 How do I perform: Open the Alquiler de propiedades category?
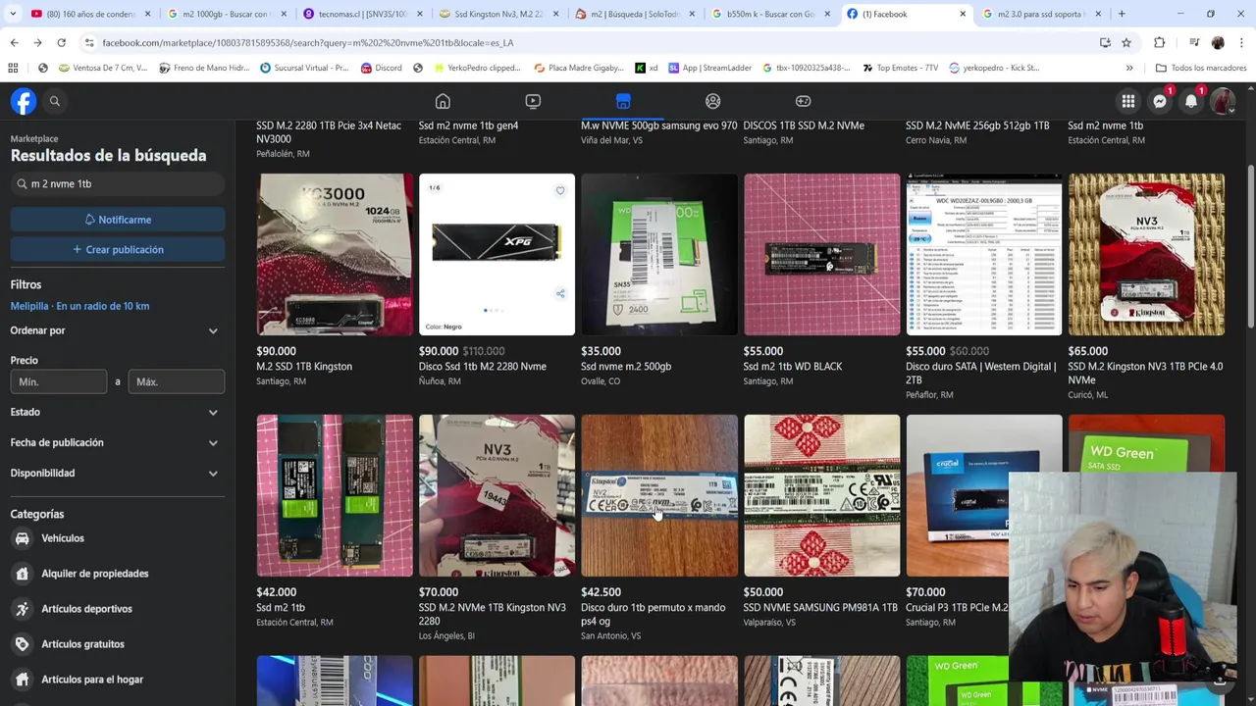(95, 574)
